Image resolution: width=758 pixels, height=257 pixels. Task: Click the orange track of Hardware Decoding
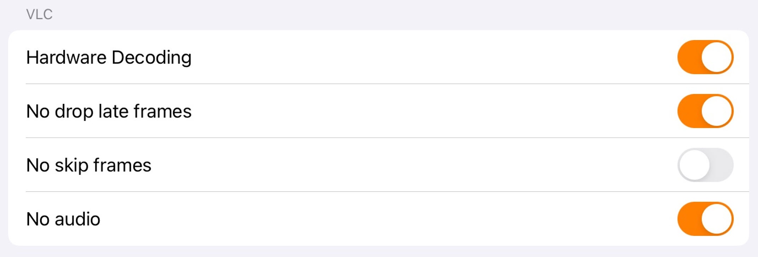click(688, 57)
